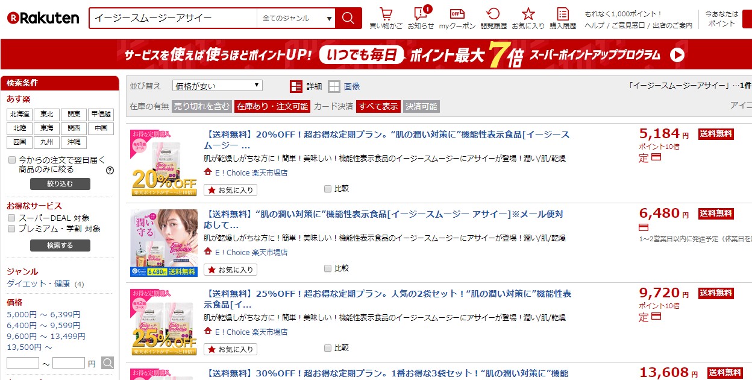
Task: Add 20%OFF item to お気に入り
Action: [231, 190]
